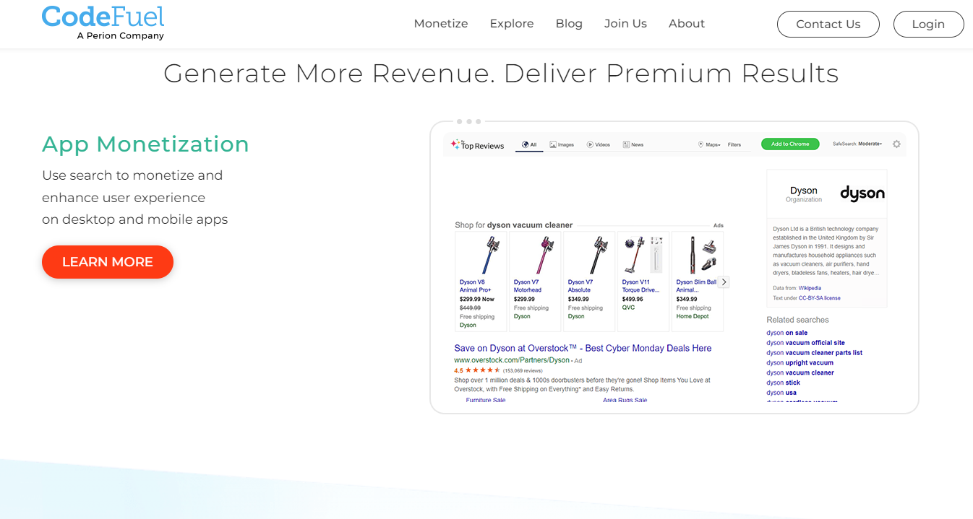
Task: Open the Furniture Sale sitelink
Action: [486, 400]
